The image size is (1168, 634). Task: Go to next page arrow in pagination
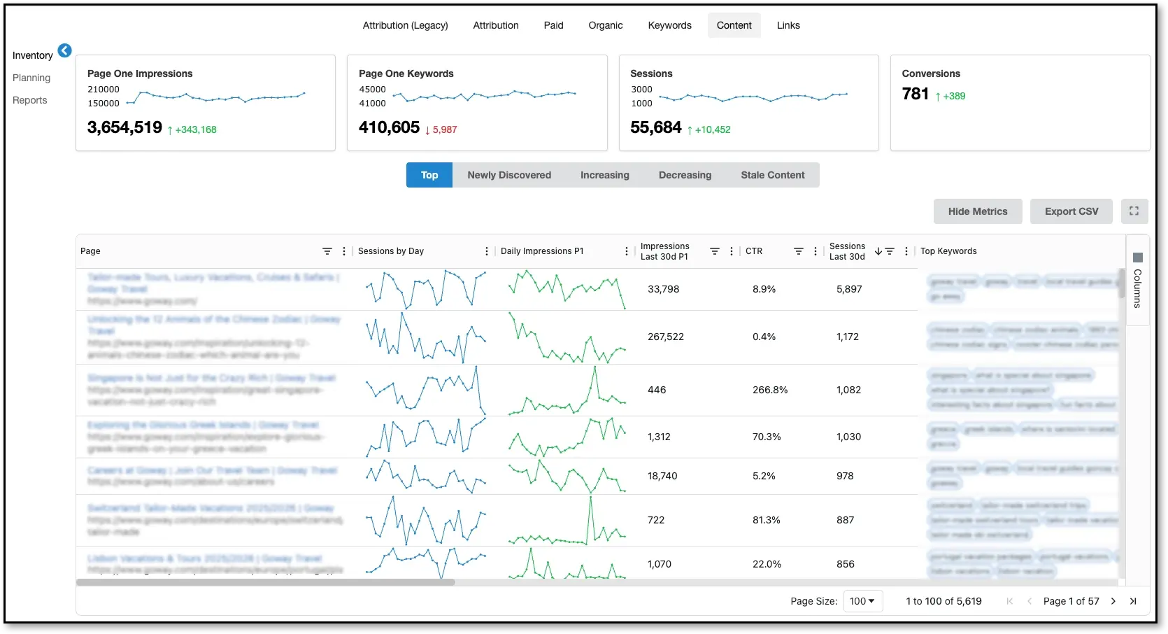(x=1113, y=601)
